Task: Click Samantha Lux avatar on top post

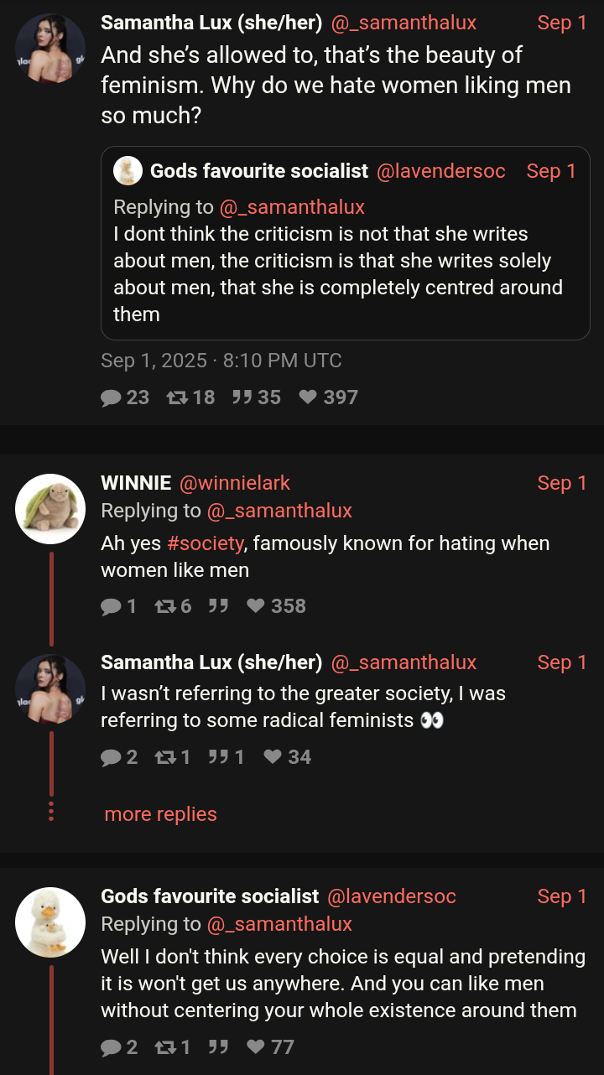Action: pyautogui.click(x=50, y=49)
